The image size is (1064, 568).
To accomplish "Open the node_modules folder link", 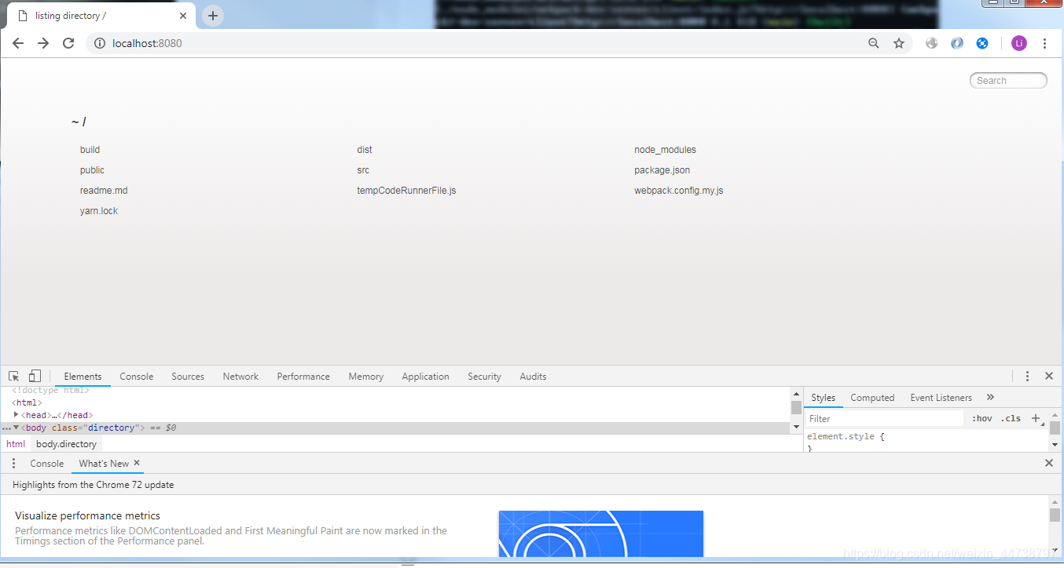I will tap(666, 150).
